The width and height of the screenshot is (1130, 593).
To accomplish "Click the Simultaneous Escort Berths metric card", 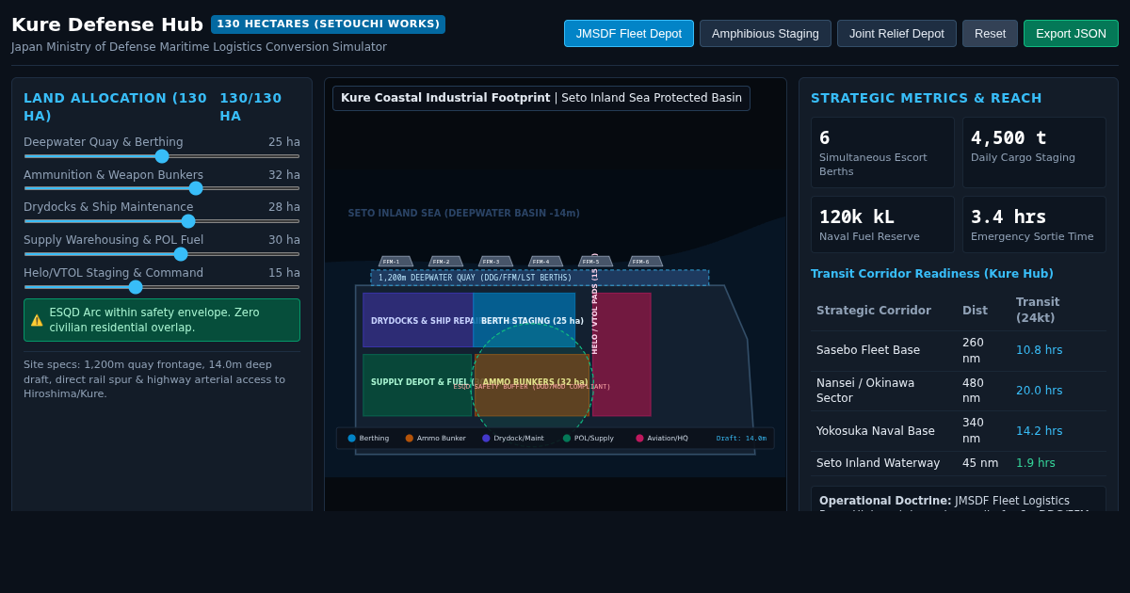I will [x=882, y=152].
